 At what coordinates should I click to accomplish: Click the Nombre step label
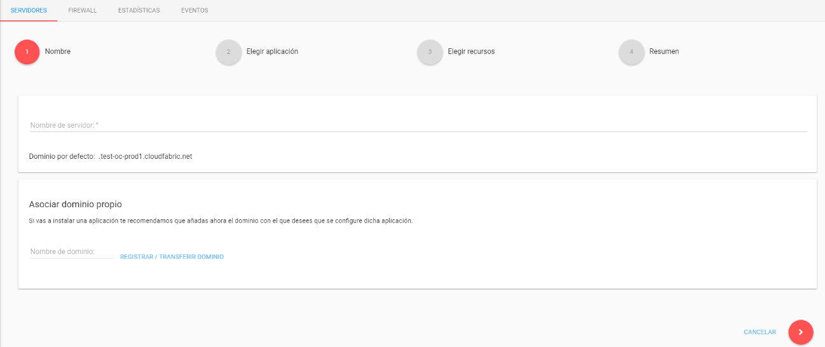[x=58, y=51]
